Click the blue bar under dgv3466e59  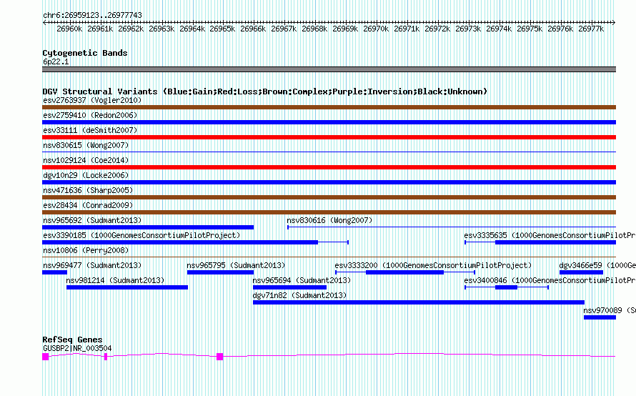581,272
